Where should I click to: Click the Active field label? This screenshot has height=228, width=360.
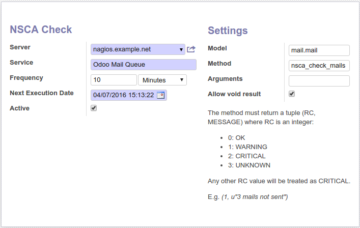tap(20, 108)
